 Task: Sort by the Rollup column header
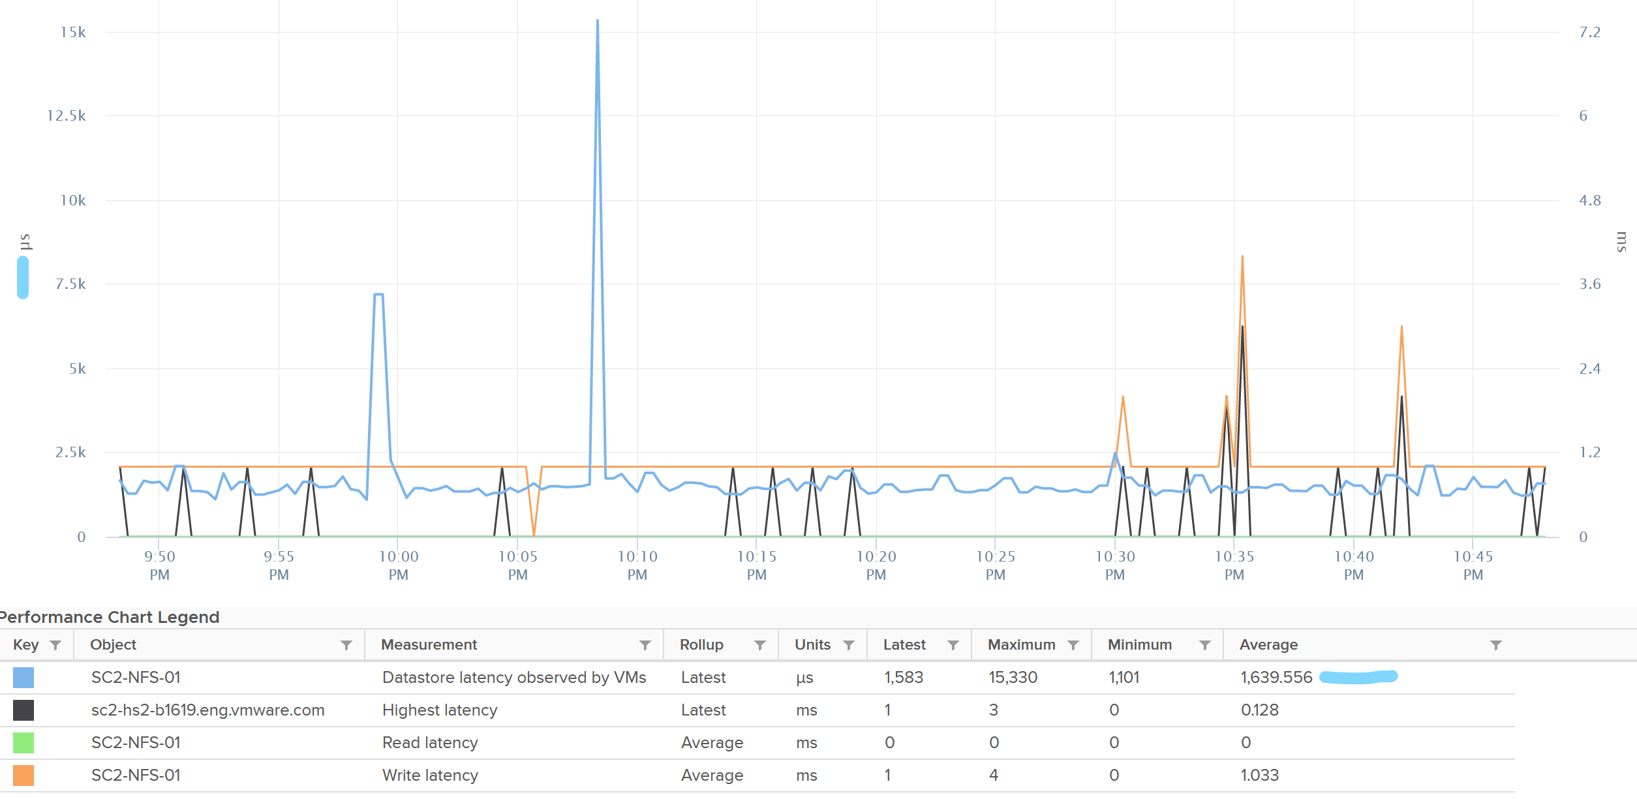[x=701, y=644]
